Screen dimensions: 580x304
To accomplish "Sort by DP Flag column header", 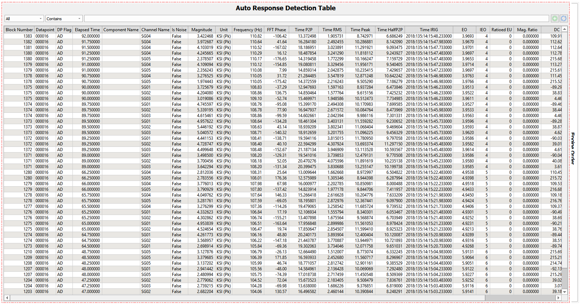I will (x=64, y=30).
